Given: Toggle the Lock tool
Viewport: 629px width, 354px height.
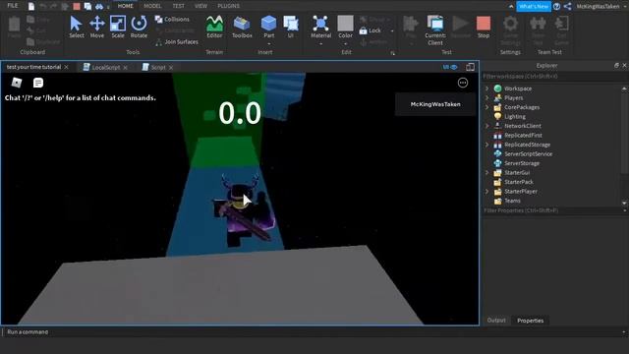Looking at the screenshot, I should (371, 30).
